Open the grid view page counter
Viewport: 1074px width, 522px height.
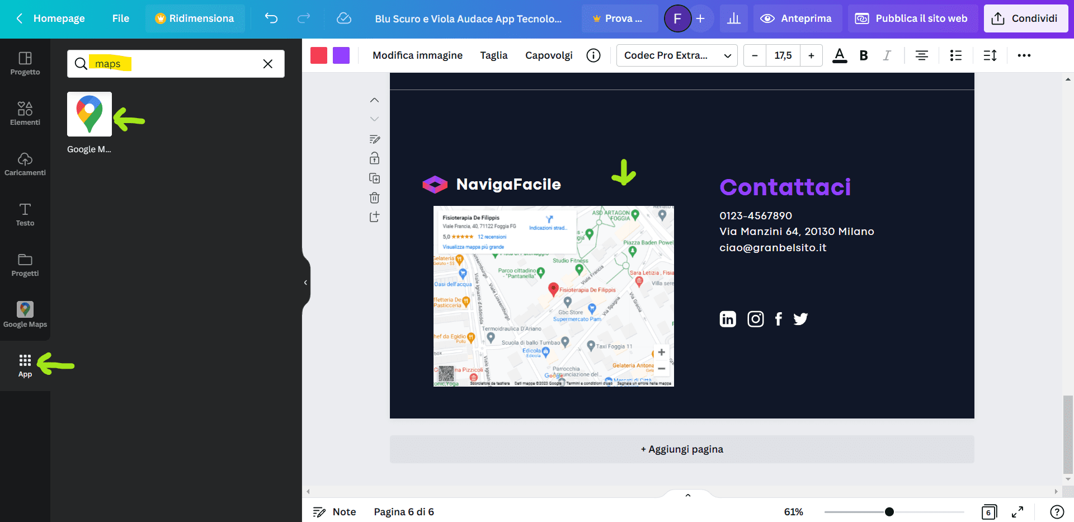click(989, 512)
